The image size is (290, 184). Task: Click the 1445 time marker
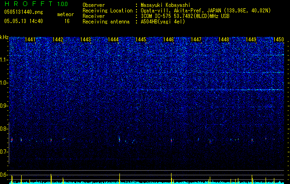click(x=141, y=40)
